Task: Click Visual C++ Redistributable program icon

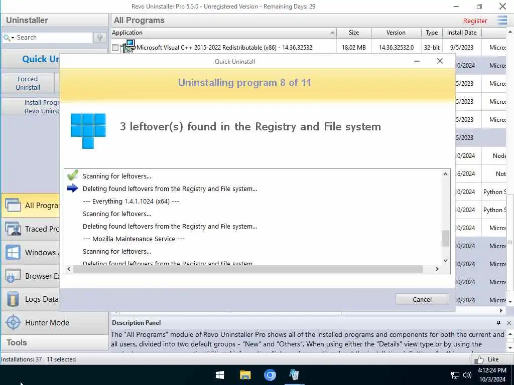Action: pyautogui.click(x=128, y=47)
